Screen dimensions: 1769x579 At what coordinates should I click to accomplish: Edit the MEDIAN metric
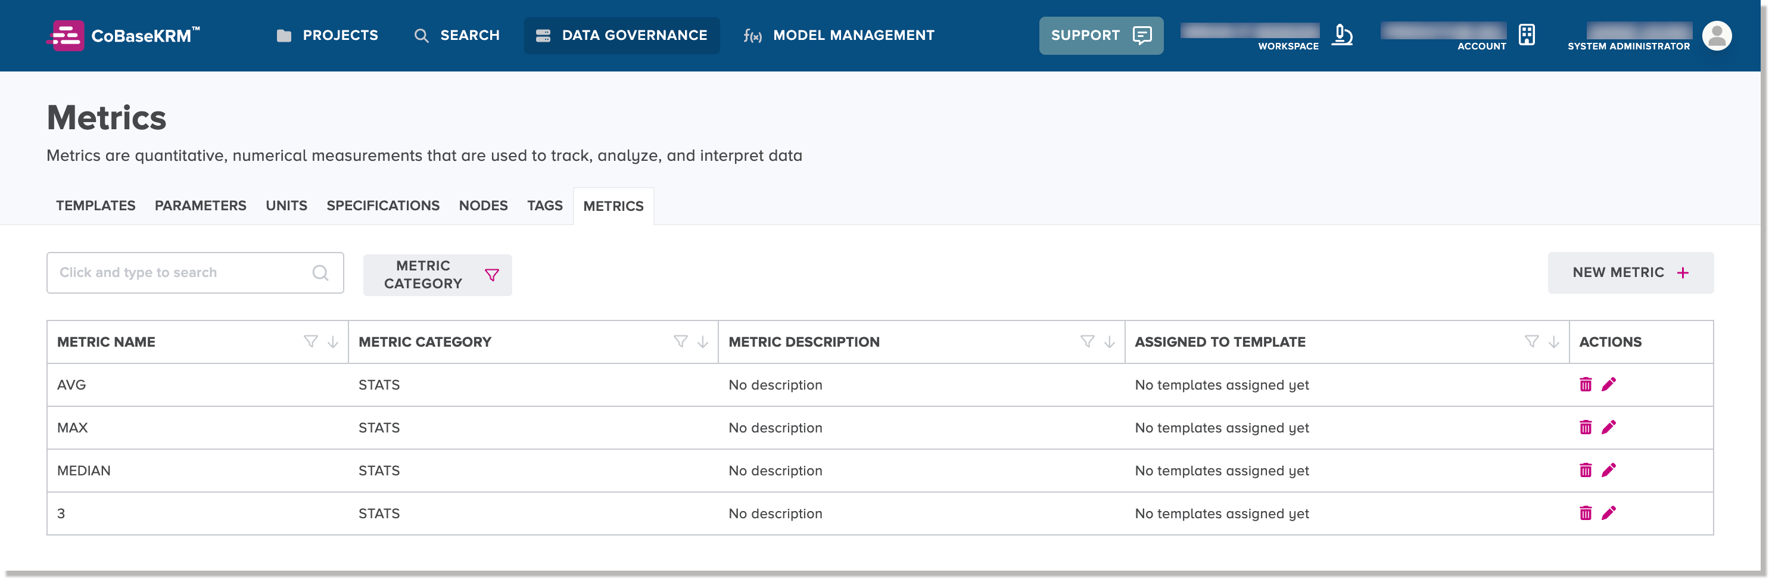pyautogui.click(x=1608, y=471)
